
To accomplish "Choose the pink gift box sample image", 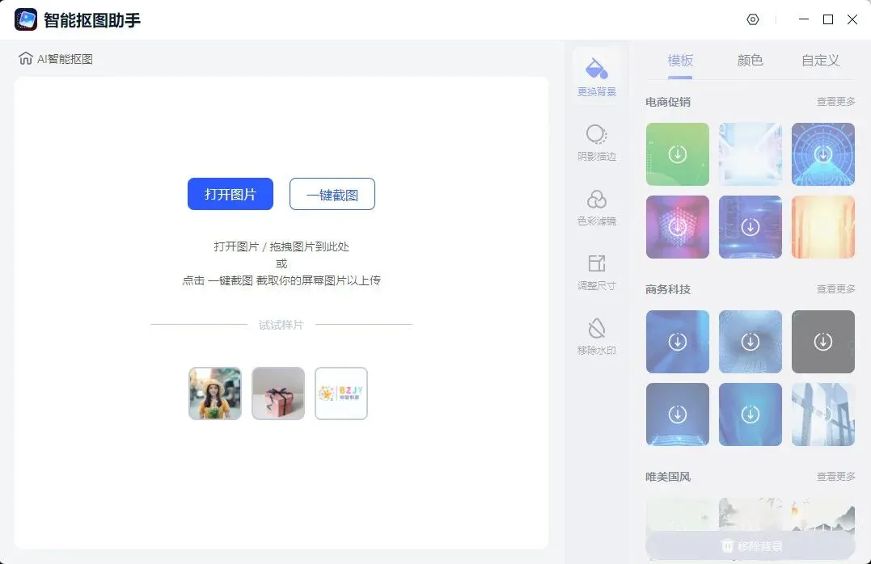I will 278,394.
